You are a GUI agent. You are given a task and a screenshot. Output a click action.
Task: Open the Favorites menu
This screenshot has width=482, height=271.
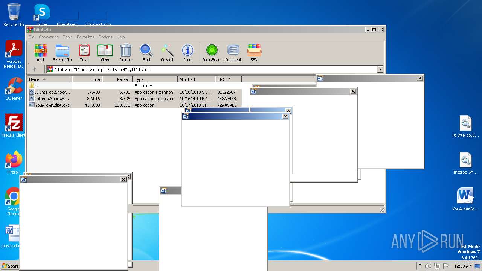(x=85, y=37)
